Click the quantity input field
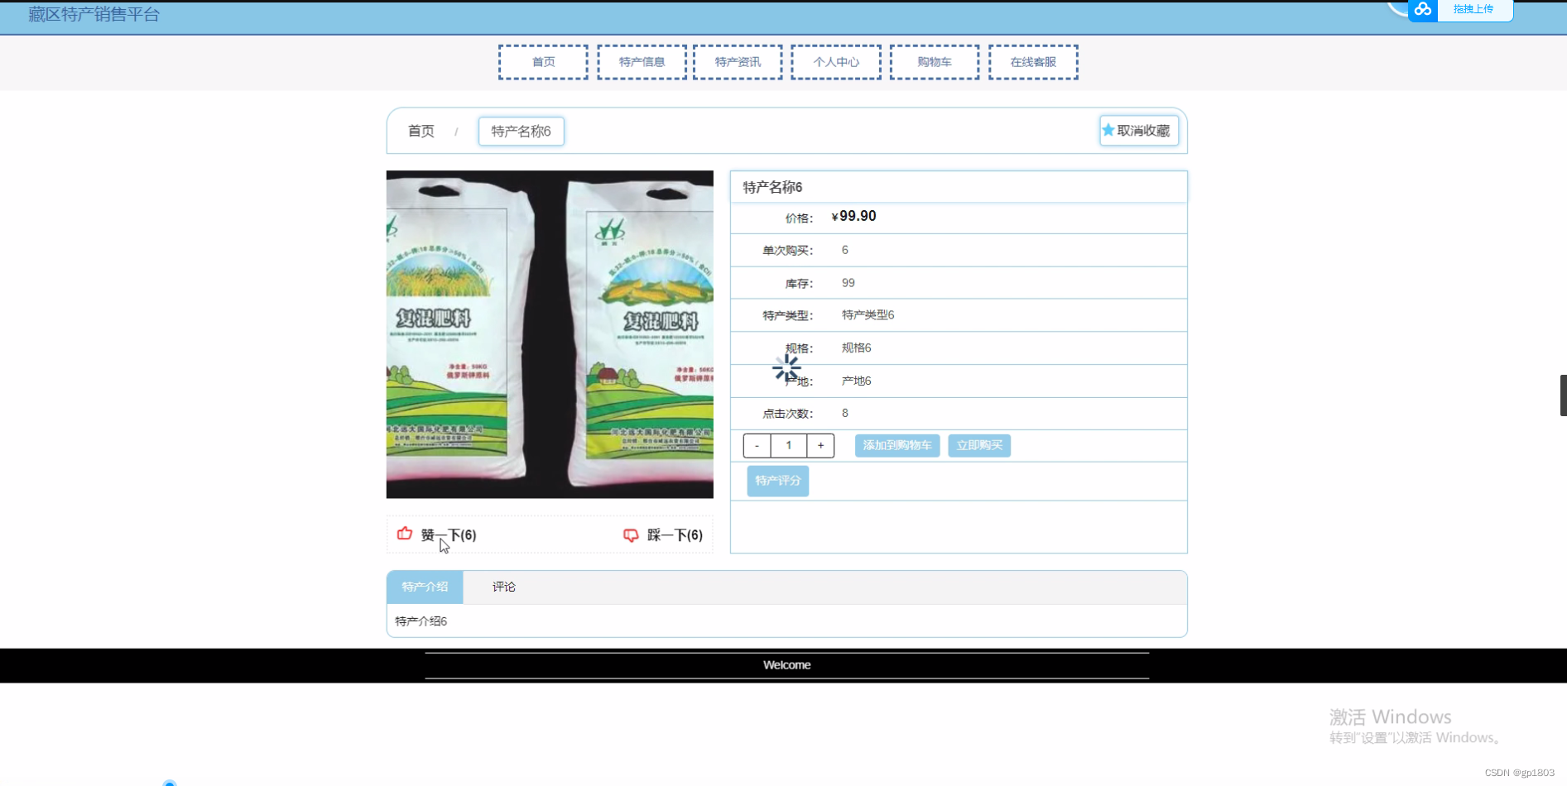Screen dimensions: 1567x786 coord(788,445)
